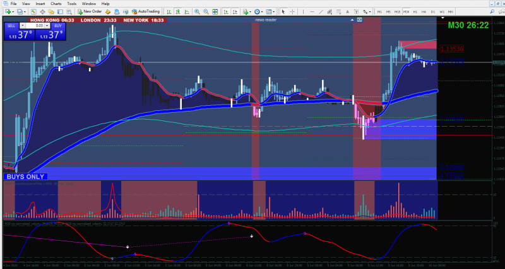Switch timeframe to M1
This screenshot has height=269, width=505.
coord(380,11)
